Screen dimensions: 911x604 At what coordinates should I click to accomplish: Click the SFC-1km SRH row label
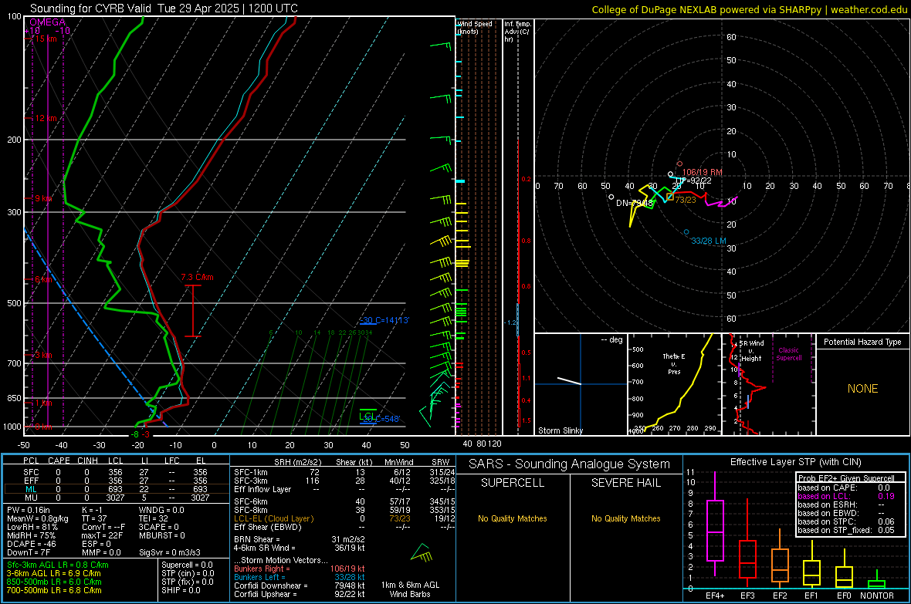click(251, 472)
